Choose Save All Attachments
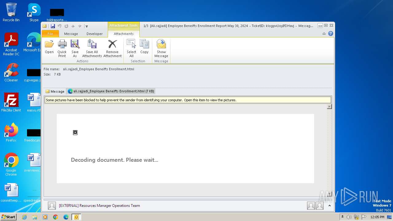The width and height of the screenshot is (393, 221). coord(92,48)
